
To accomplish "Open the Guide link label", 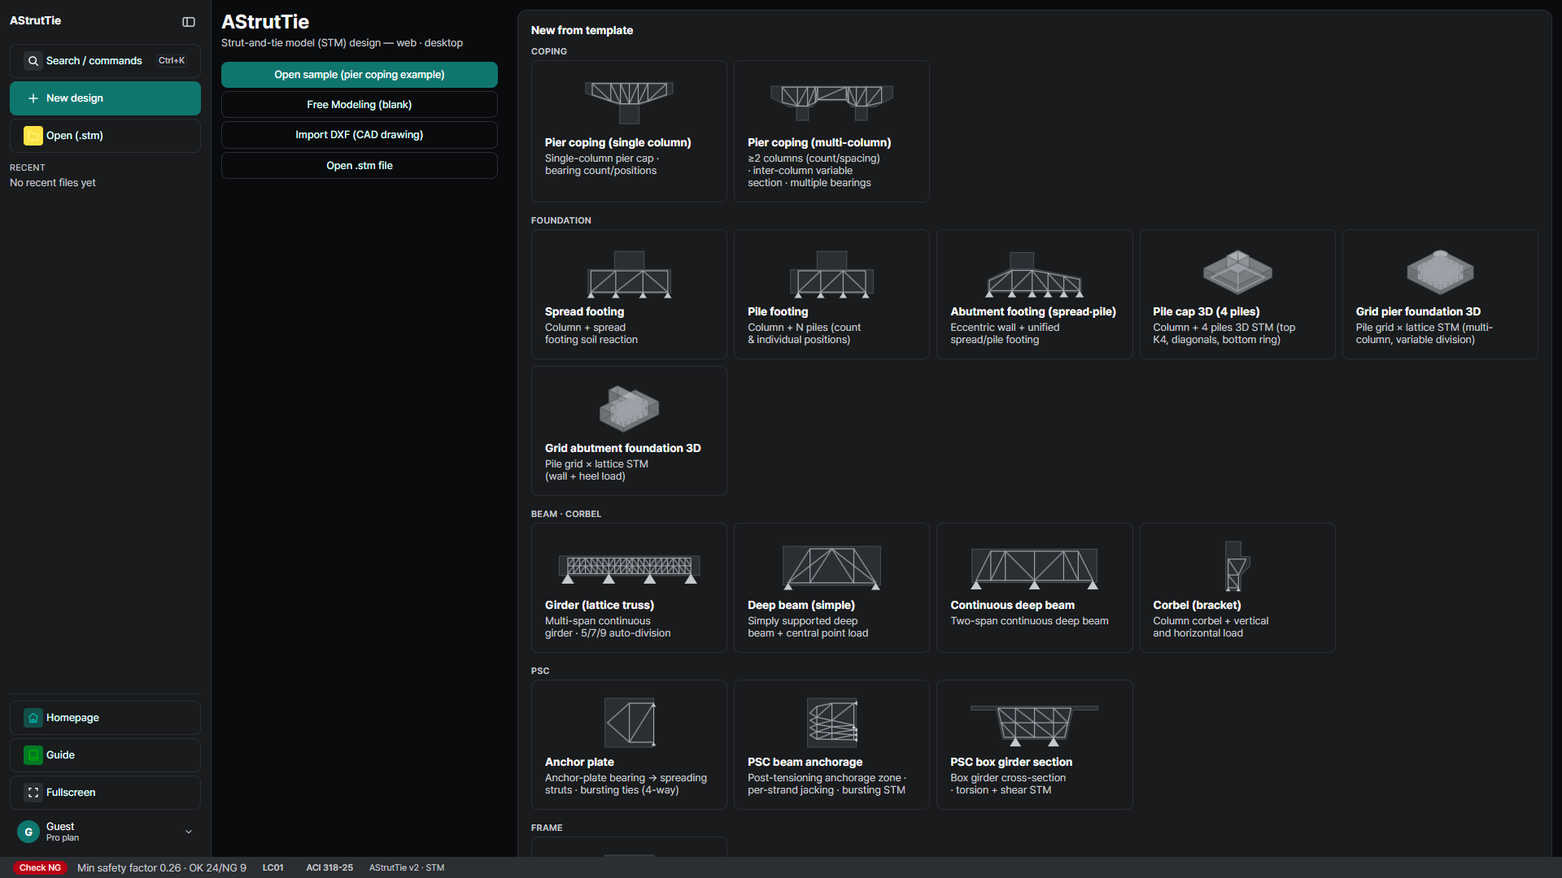I will (x=60, y=755).
